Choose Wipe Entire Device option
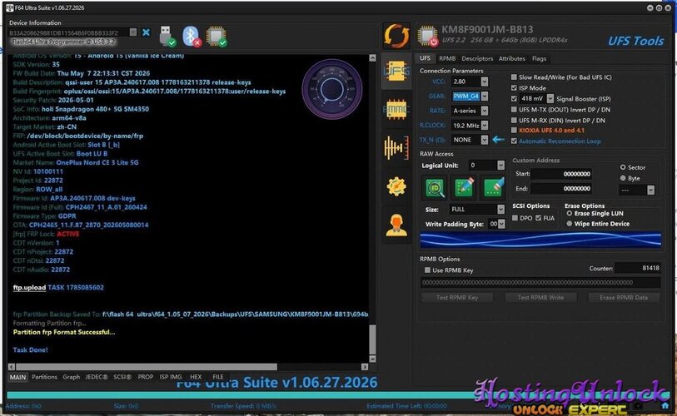The width and height of the screenshot is (677, 416). (570, 224)
